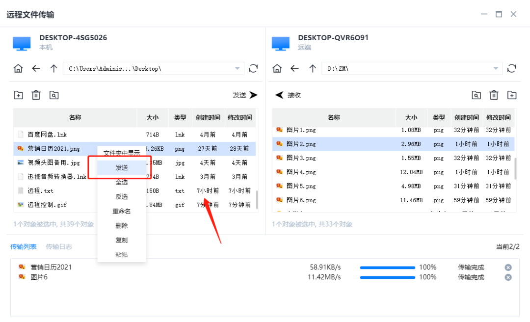Refresh the remote file list

tap(512, 69)
